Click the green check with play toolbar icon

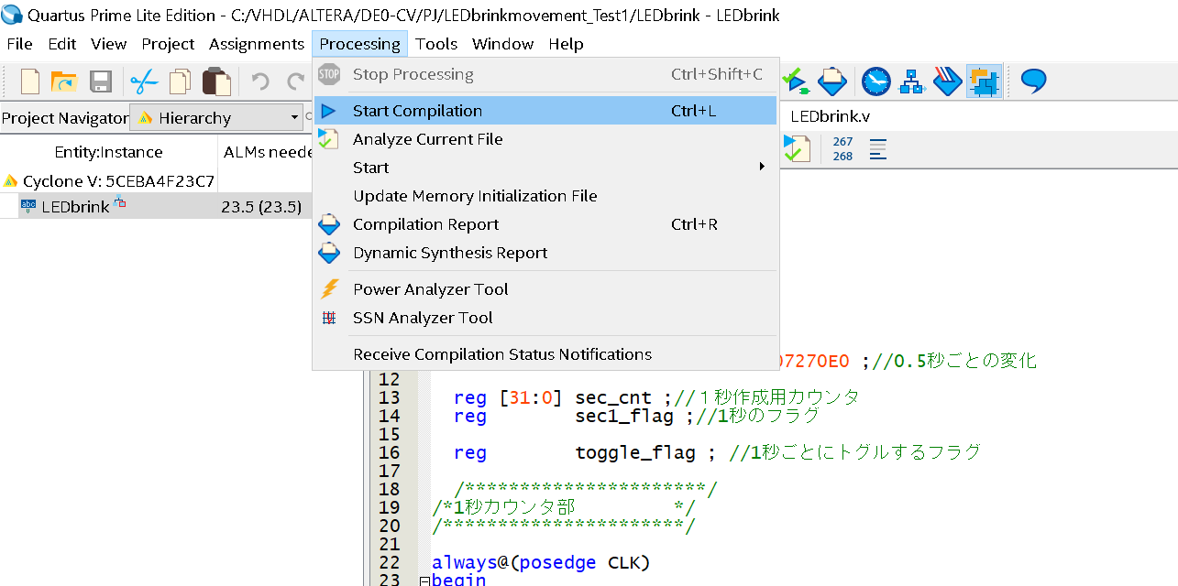pyautogui.click(x=795, y=81)
